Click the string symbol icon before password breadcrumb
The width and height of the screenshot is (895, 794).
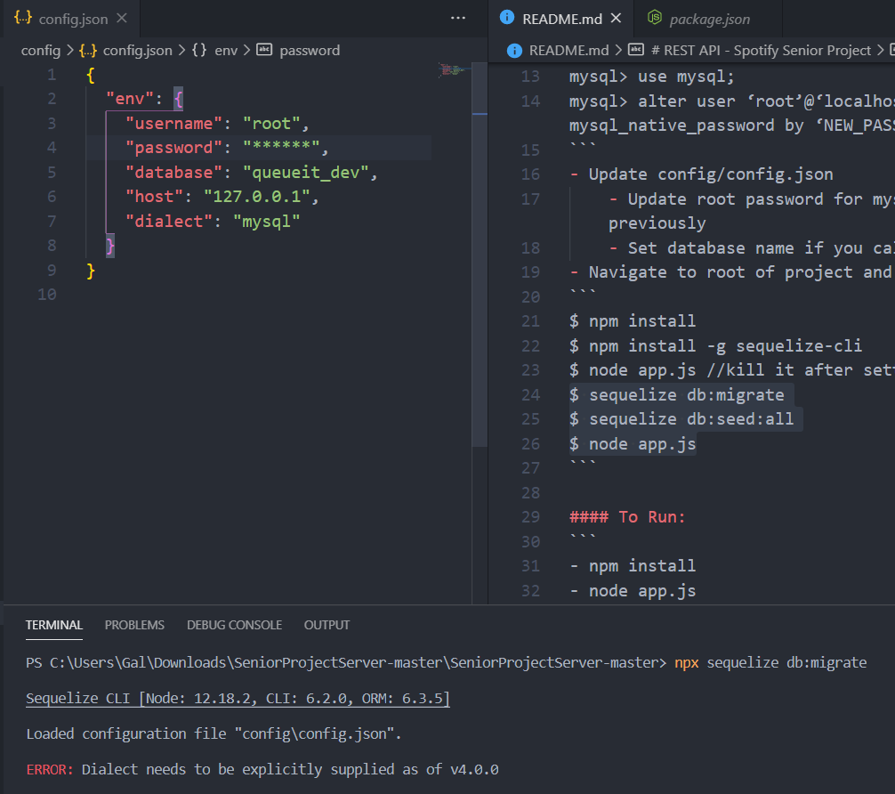point(264,50)
